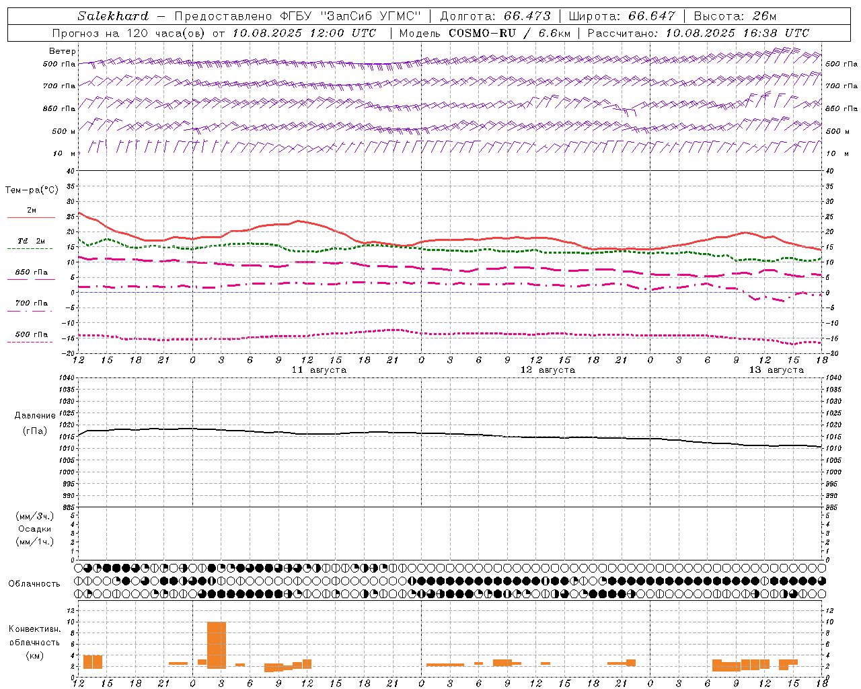This screenshot has height=689, width=861.
Task: Click the Td 2м dew point legend entry
Action: coord(31,241)
